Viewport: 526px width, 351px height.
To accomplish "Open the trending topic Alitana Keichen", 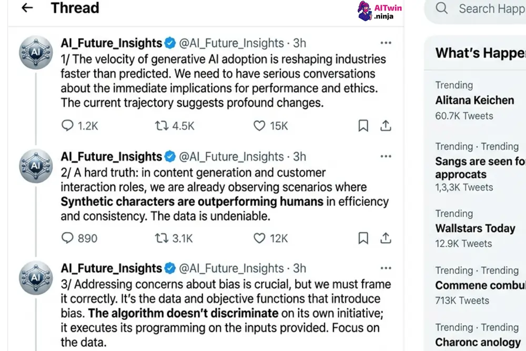I will tap(474, 100).
